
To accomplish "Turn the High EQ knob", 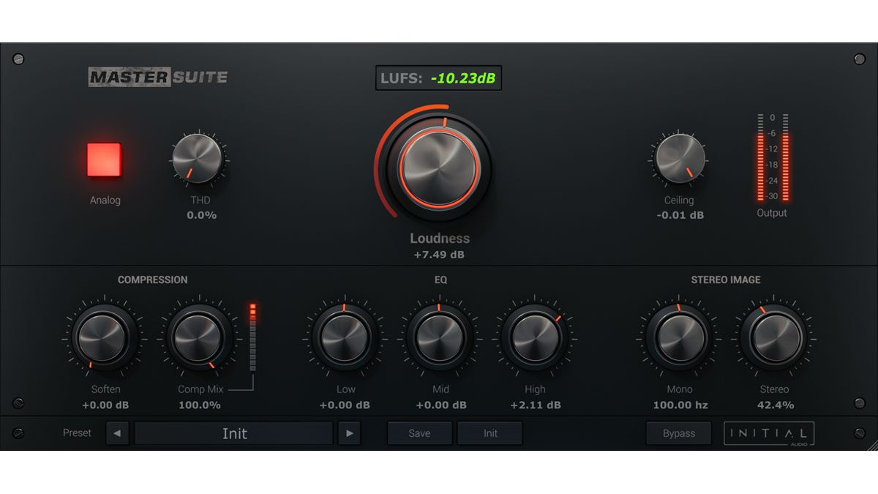I will click(534, 338).
